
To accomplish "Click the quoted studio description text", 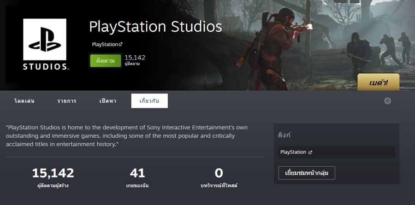I will coord(127,136).
